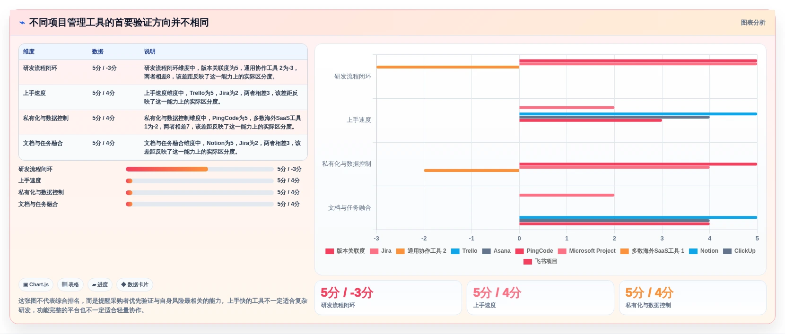Click the 上手速度 chart axis label
Screen dimensions: 785x334
[x=359, y=120]
